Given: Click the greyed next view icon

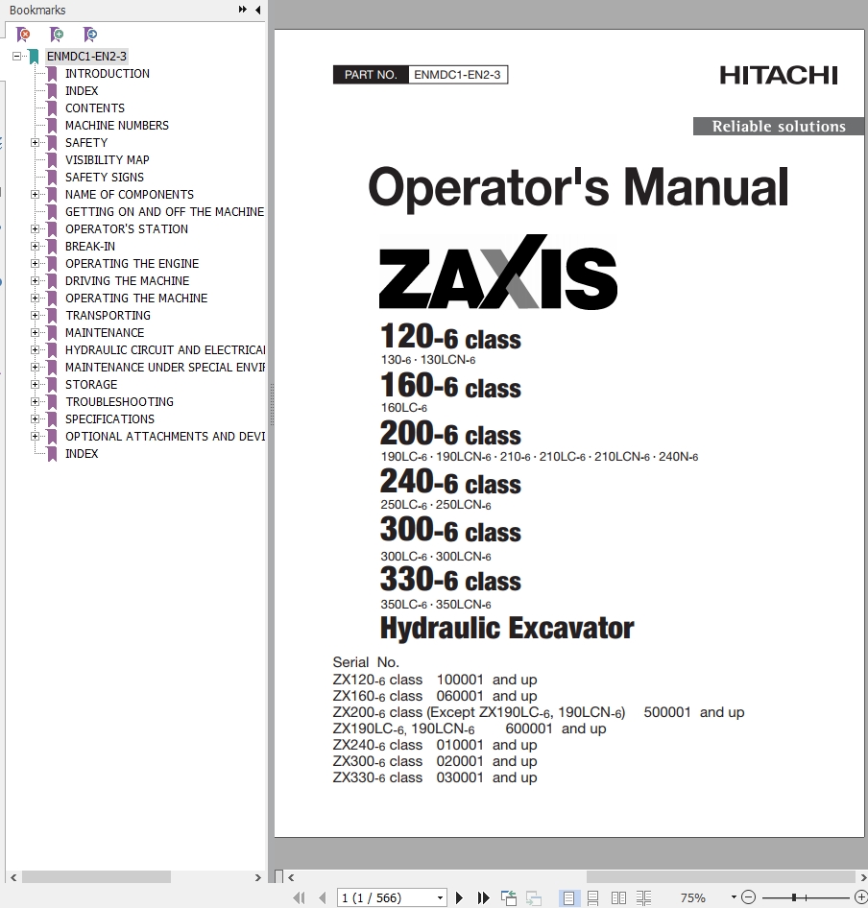Looking at the screenshot, I should 533,897.
